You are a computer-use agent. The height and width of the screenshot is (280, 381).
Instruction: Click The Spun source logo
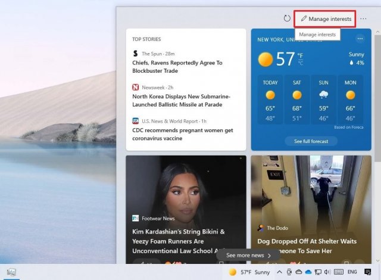135,54
